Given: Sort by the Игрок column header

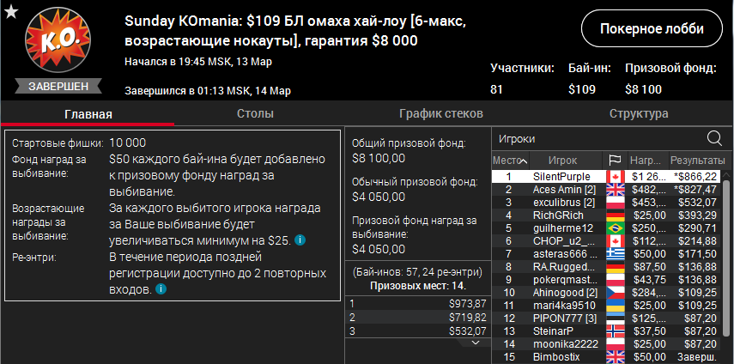Looking at the screenshot, I should 562,161.
